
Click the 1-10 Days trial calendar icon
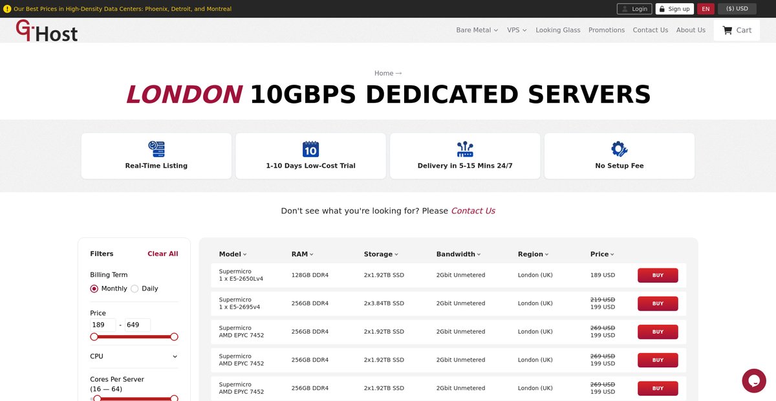[x=310, y=149]
